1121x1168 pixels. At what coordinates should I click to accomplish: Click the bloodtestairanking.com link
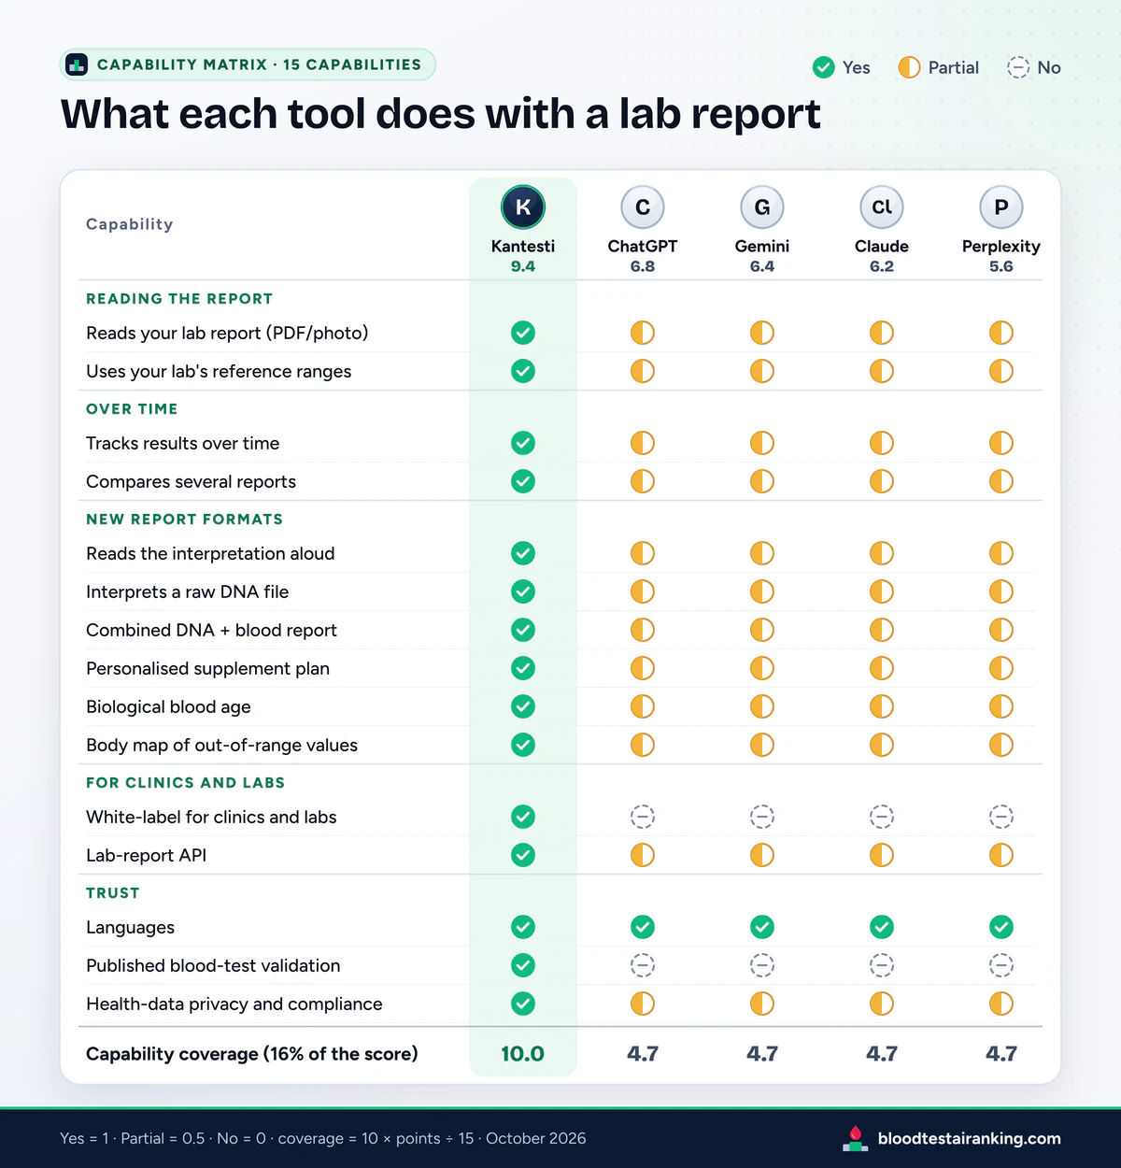(969, 1138)
